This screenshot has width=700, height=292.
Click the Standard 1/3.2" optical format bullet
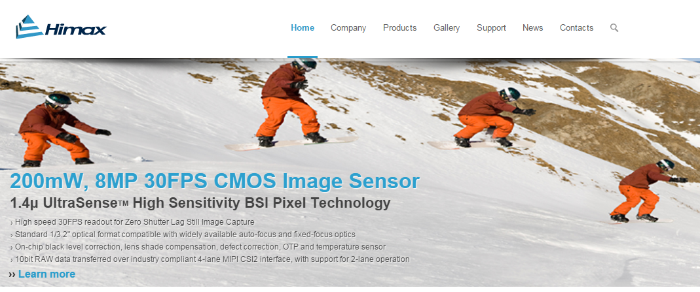(183, 234)
